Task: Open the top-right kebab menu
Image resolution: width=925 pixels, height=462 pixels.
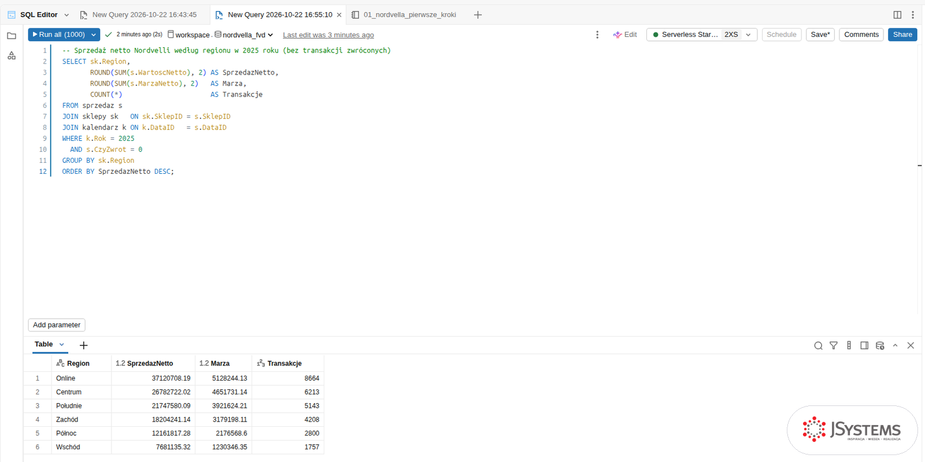Action: coord(913,15)
